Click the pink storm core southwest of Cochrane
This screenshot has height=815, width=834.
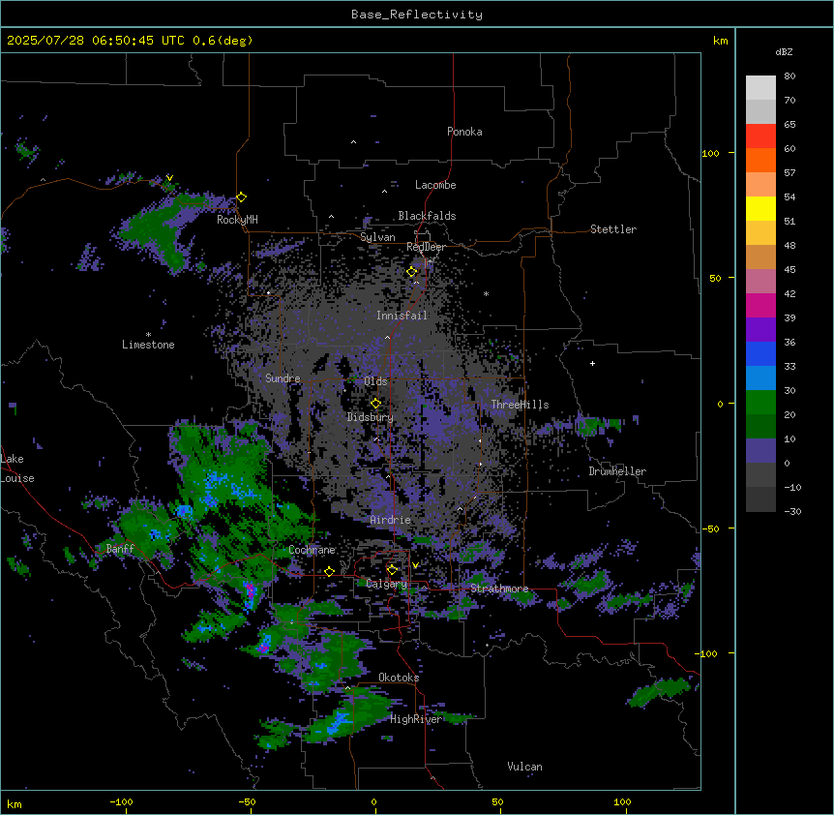[250, 590]
